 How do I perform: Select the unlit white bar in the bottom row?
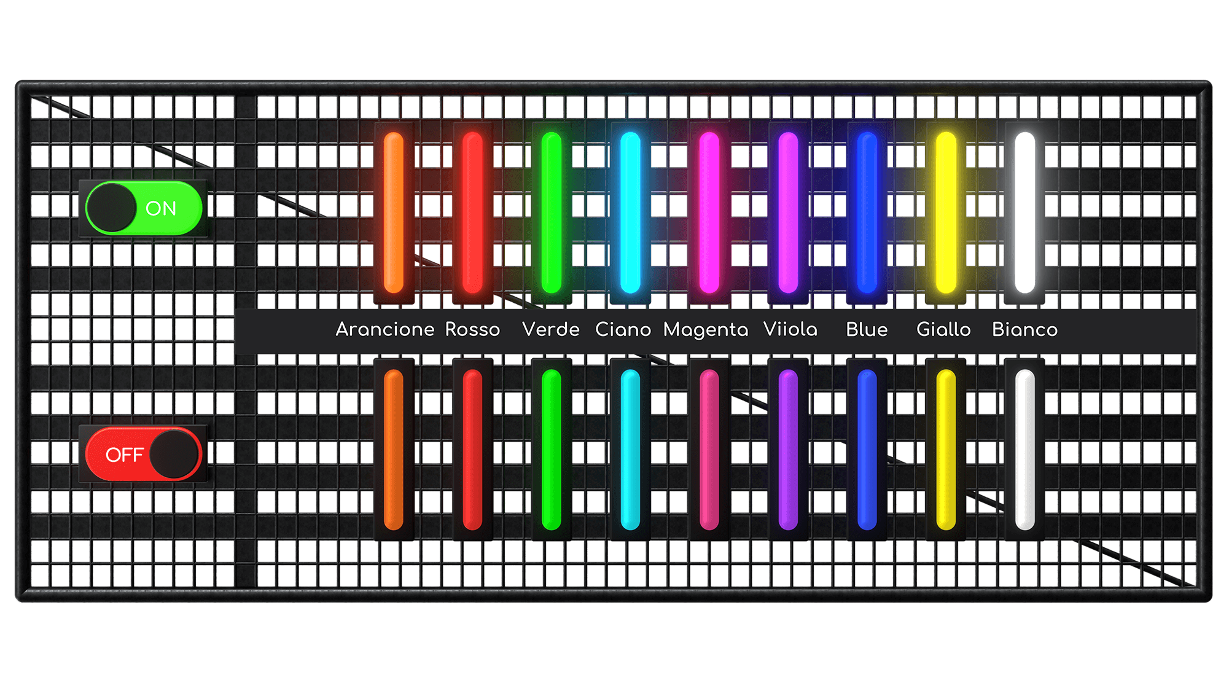(x=1024, y=450)
